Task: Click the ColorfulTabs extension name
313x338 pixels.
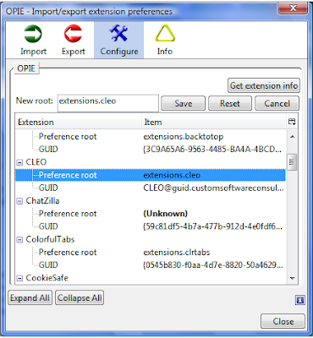Action: (50, 239)
